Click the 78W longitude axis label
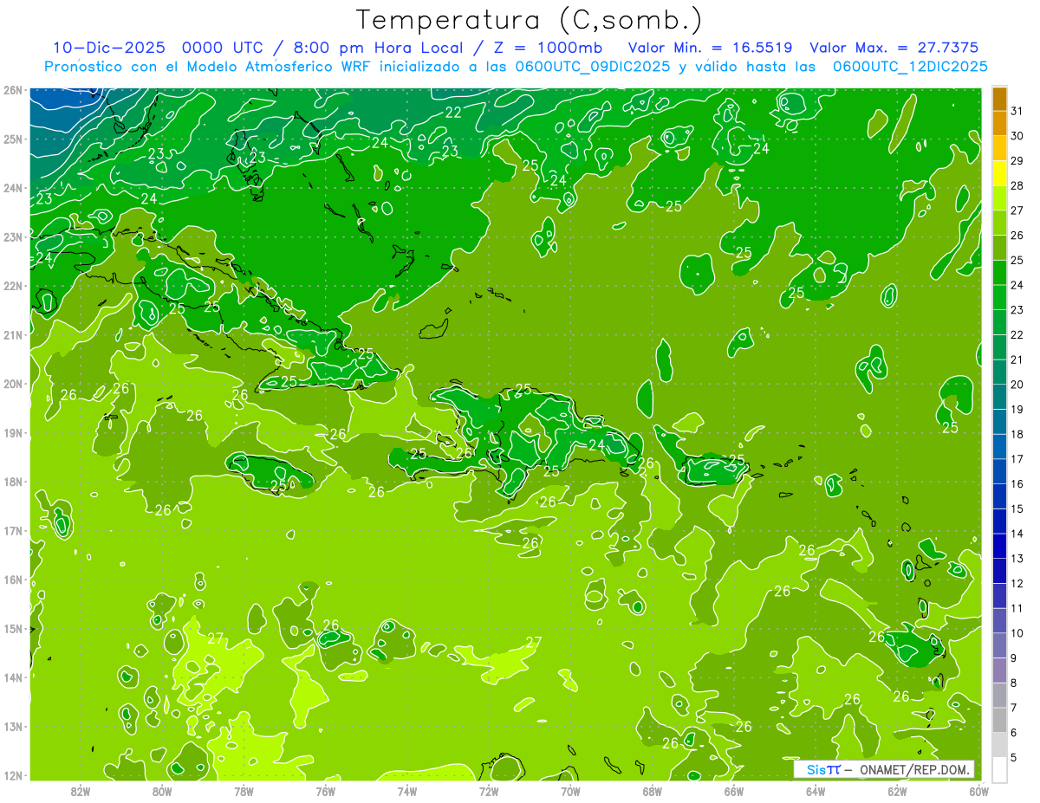 [x=244, y=791]
